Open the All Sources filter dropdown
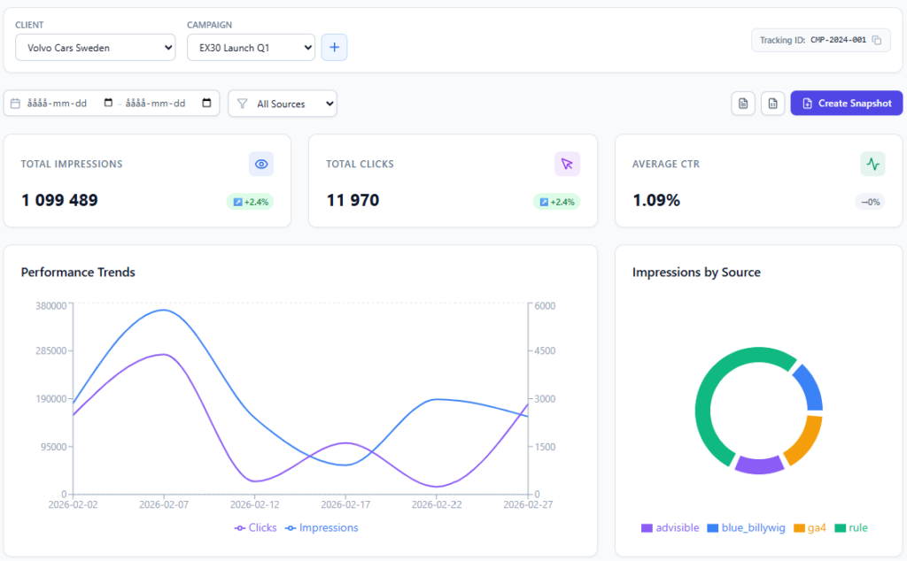 [x=283, y=104]
